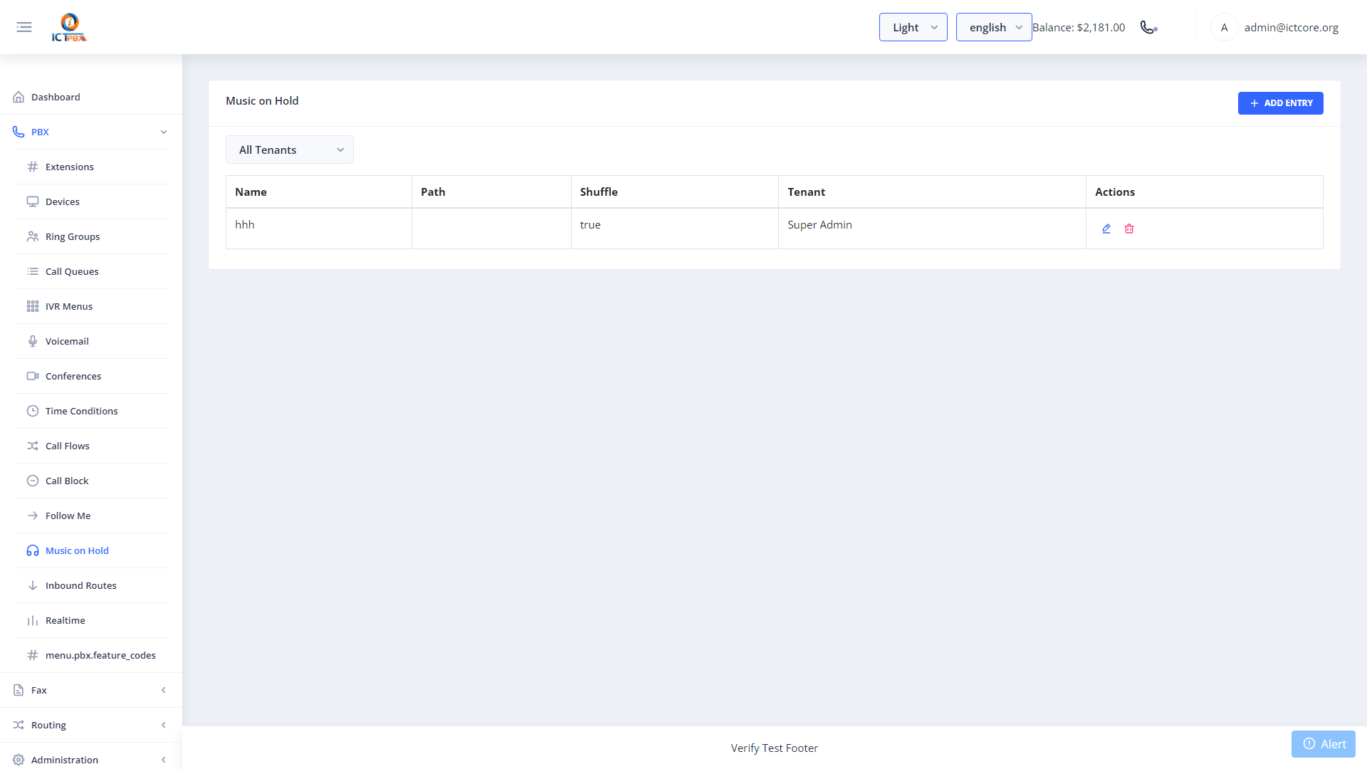Open the Dashboard page
The image size is (1367, 769).
91,97
